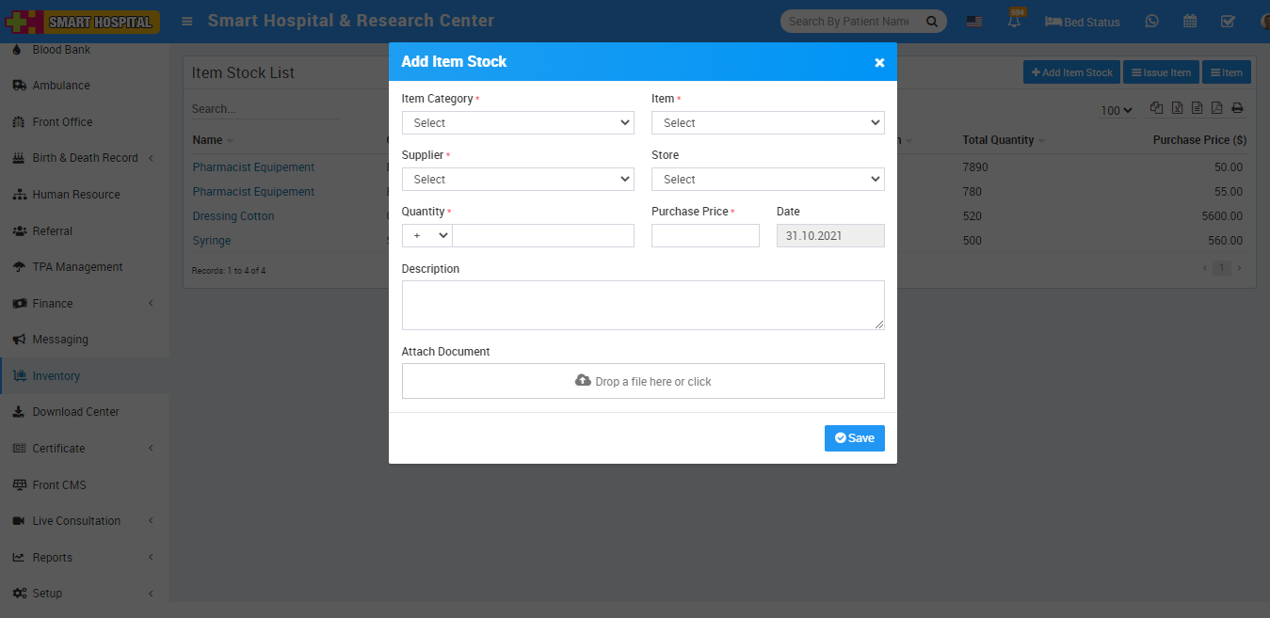Open the calendar icon in top bar
Image resolution: width=1270 pixels, height=618 pixels.
click(1190, 22)
